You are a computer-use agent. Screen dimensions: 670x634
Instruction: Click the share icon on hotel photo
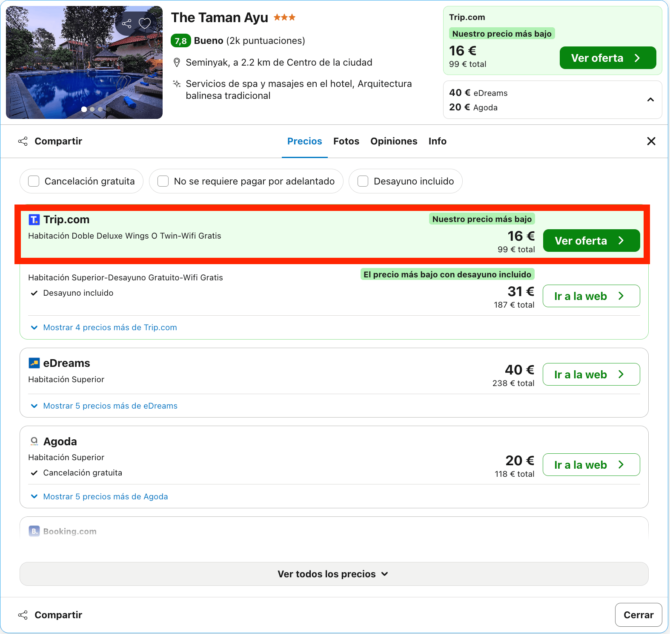(126, 23)
